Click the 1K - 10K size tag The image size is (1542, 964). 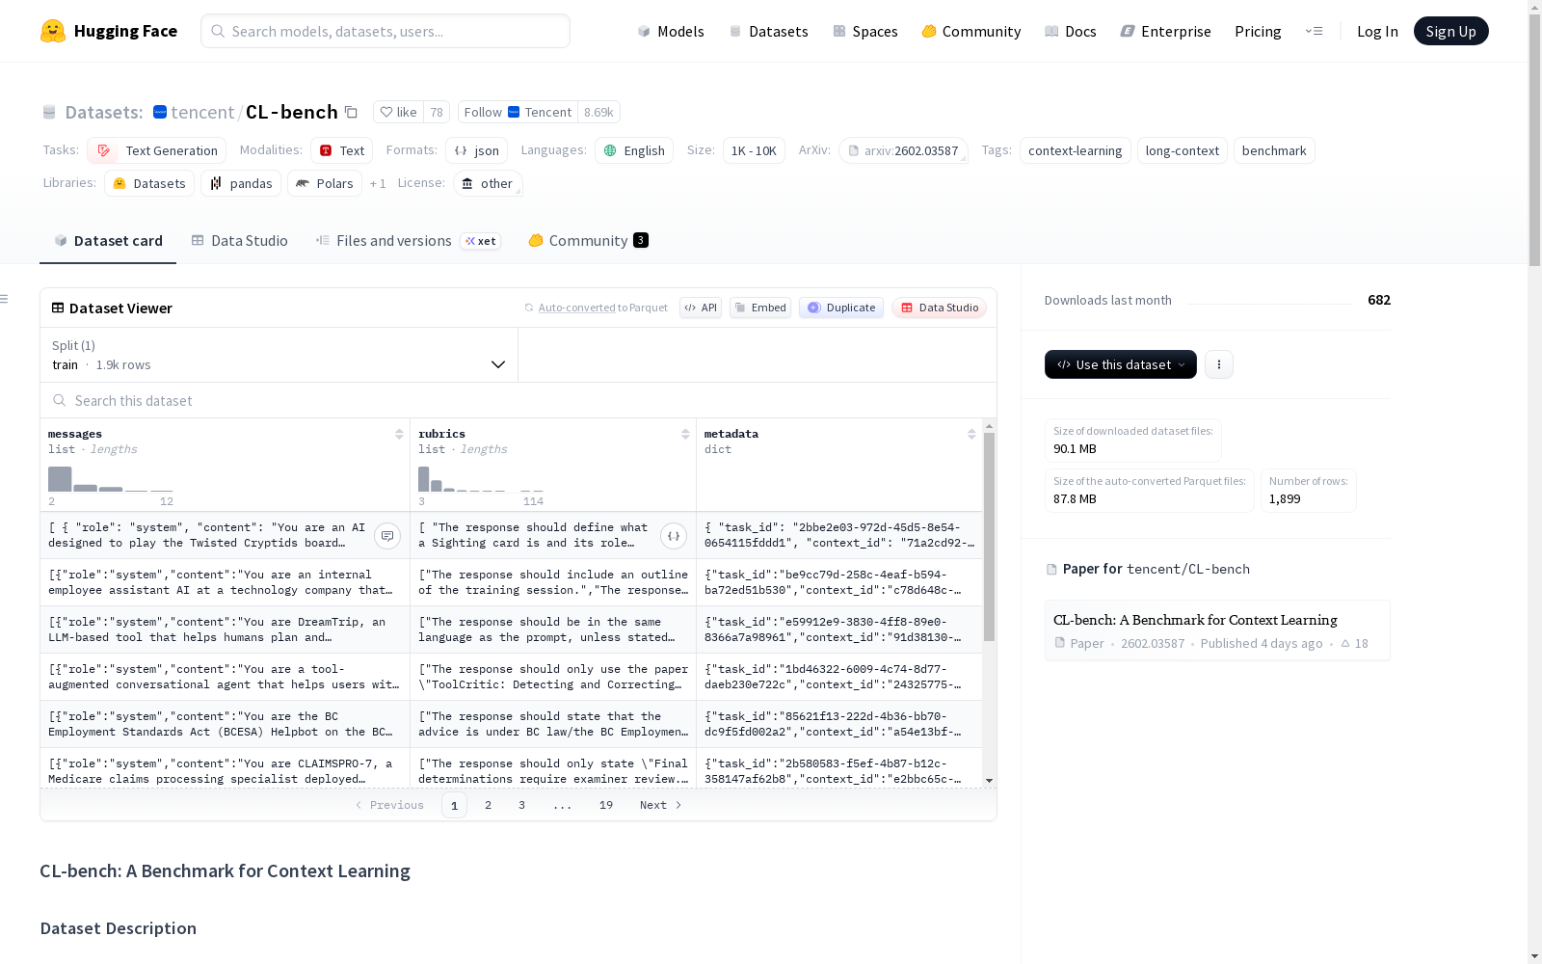coord(754,150)
